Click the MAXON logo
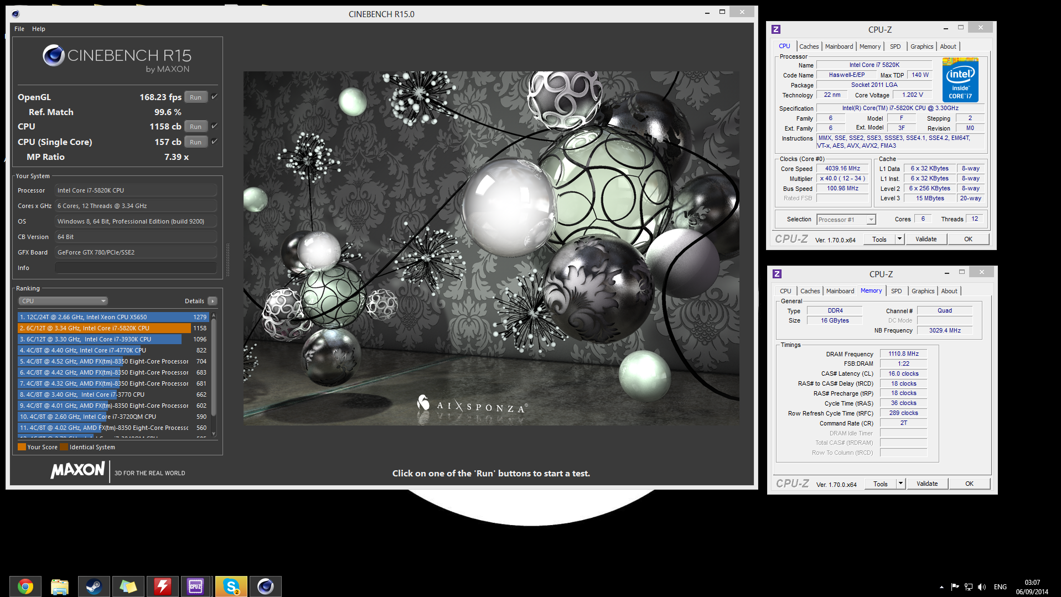 [77, 471]
